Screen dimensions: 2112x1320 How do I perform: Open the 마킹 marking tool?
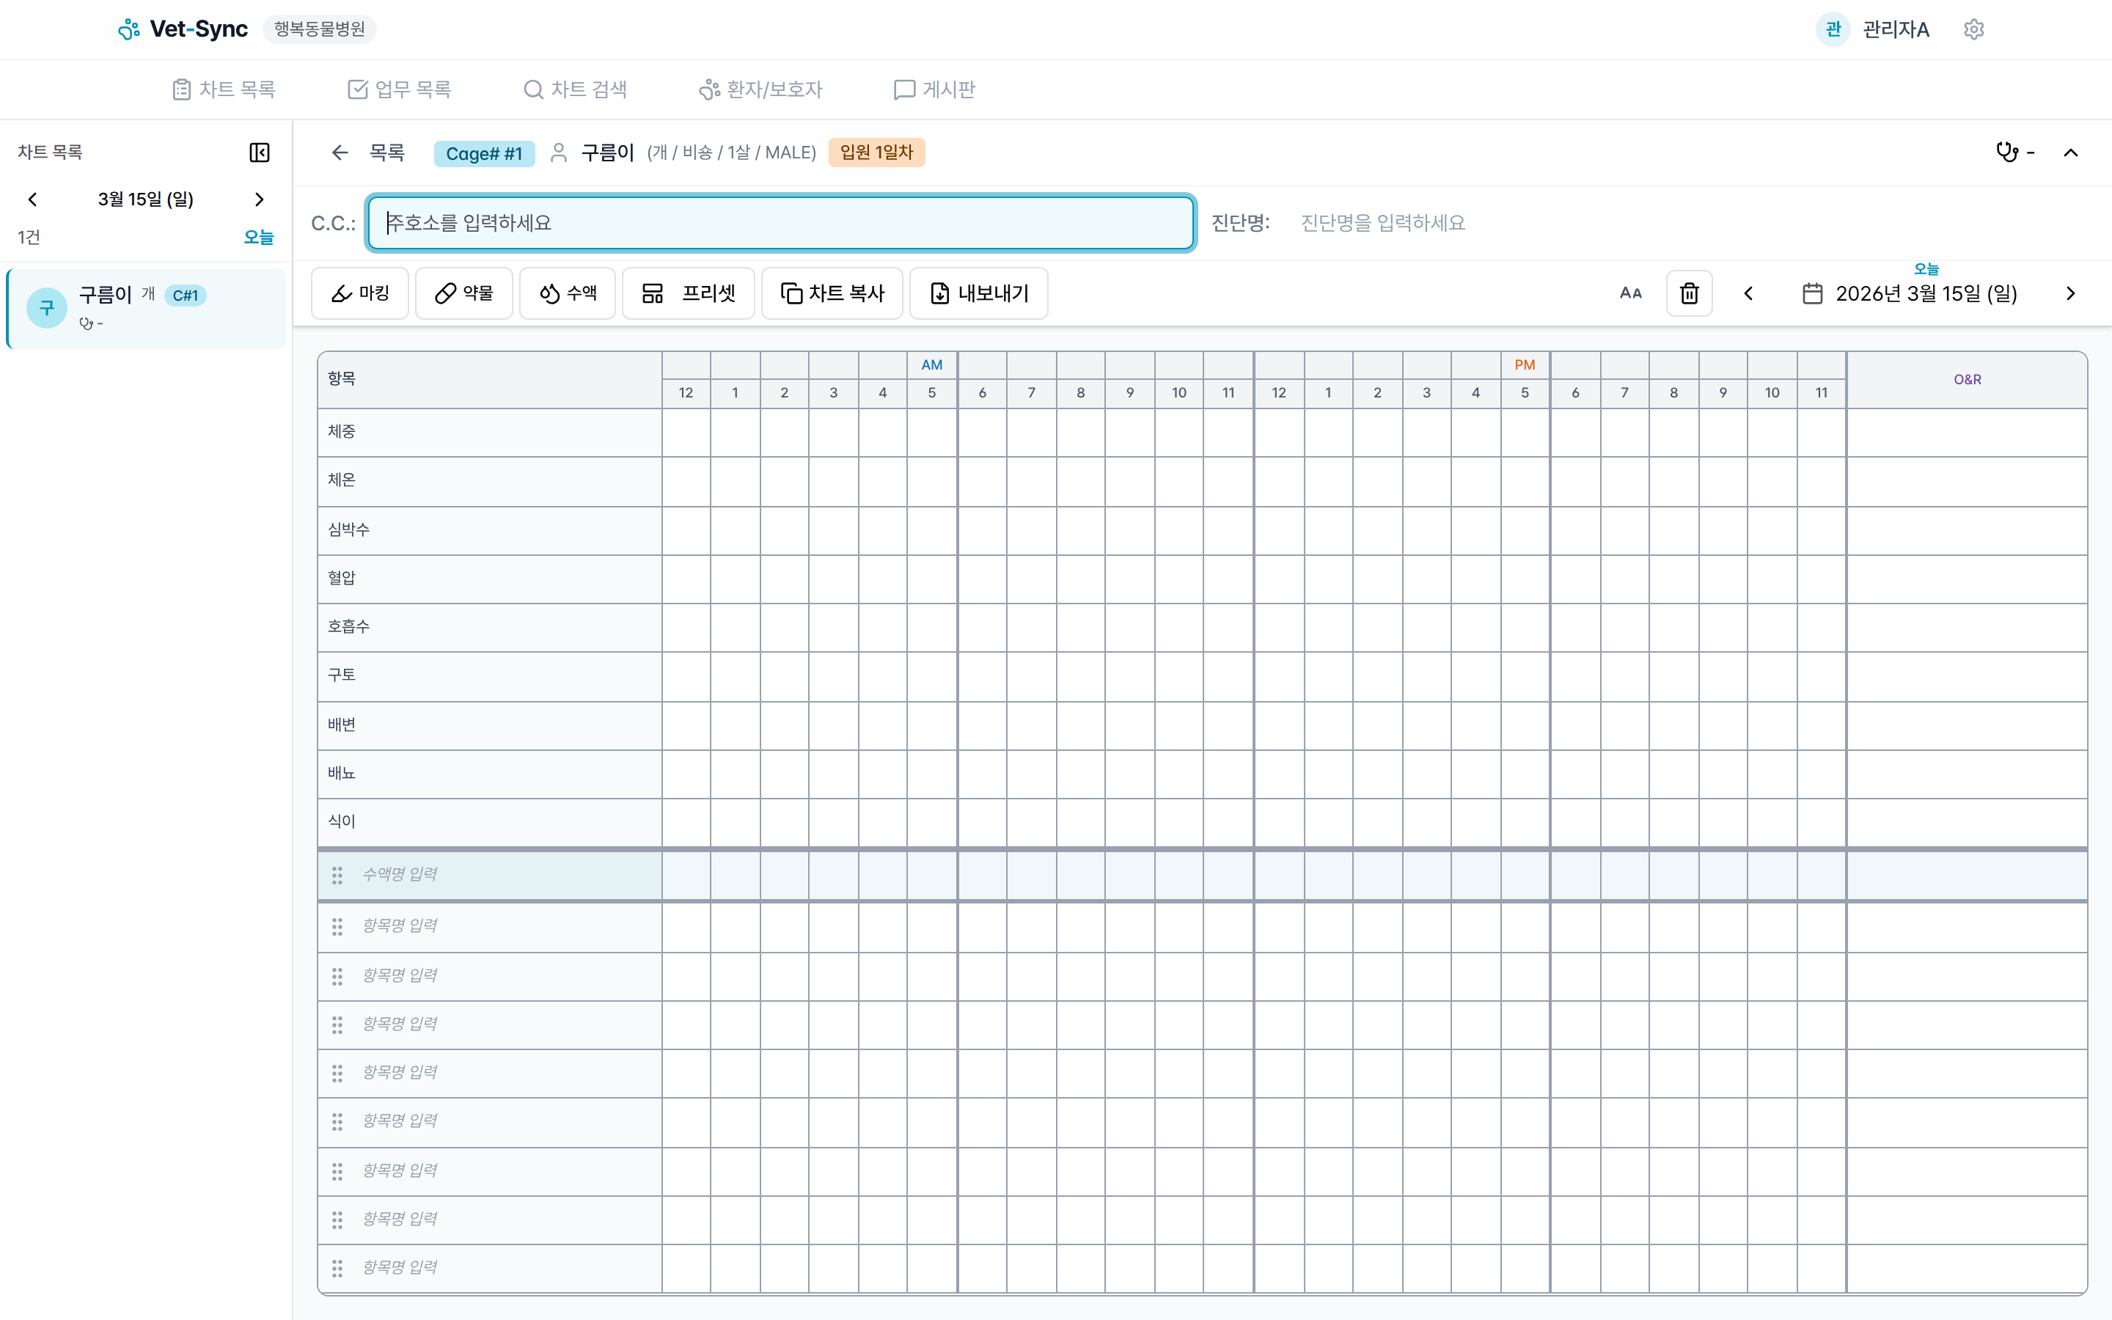pos(359,293)
